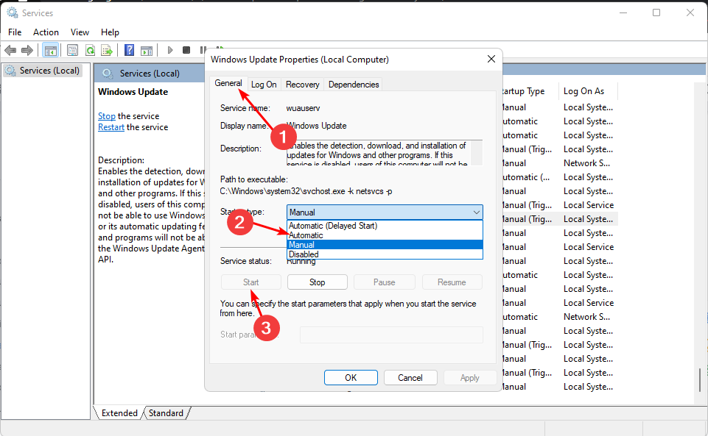Image resolution: width=708 pixels, height=436 pixels.
Task: Open the properties toolbar icon
Action: [71, 50]
